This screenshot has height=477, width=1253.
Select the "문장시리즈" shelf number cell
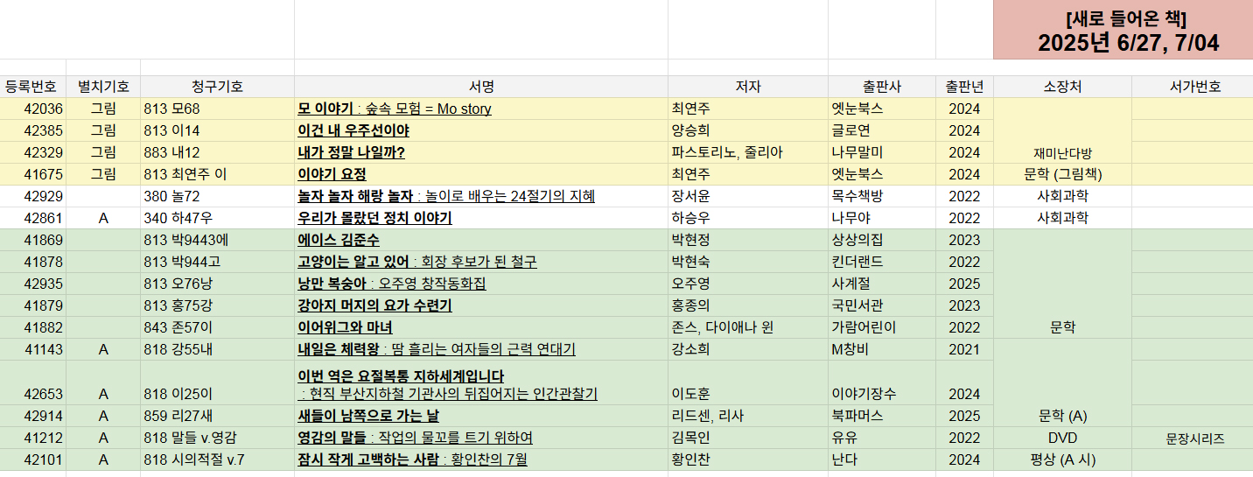(1195, 438)
